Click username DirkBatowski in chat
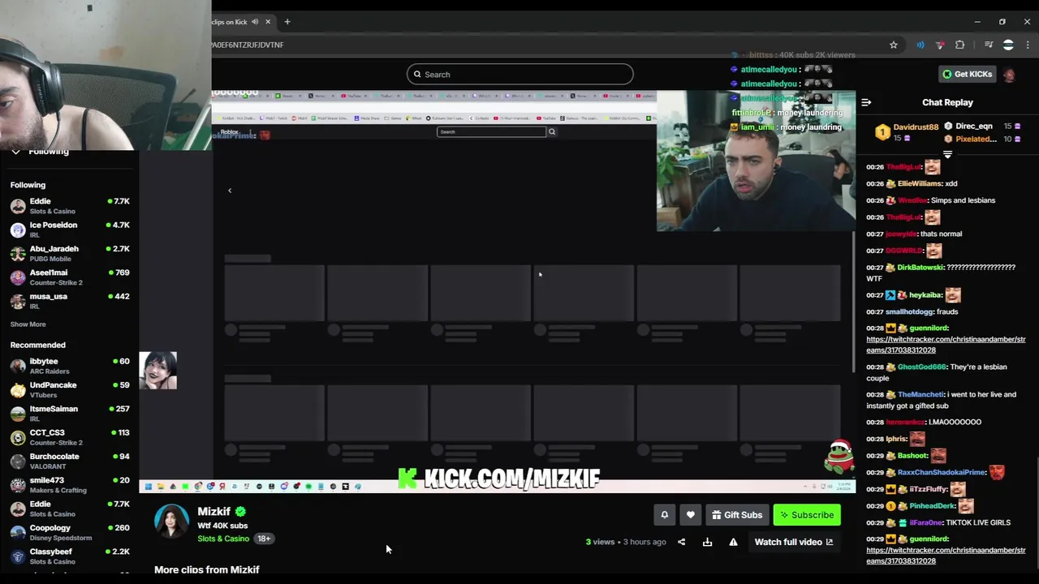 click(x=920, y=267)
